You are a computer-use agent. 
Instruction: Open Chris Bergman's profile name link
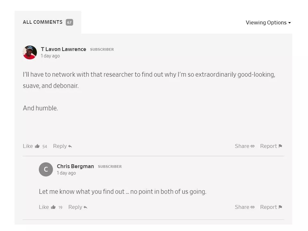75,166
